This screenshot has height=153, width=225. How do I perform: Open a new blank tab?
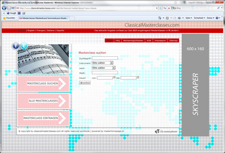72,18
